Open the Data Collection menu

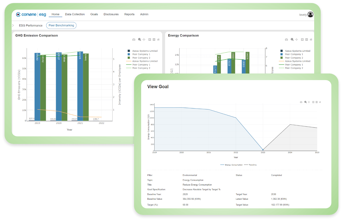click(x=75, y=14)
